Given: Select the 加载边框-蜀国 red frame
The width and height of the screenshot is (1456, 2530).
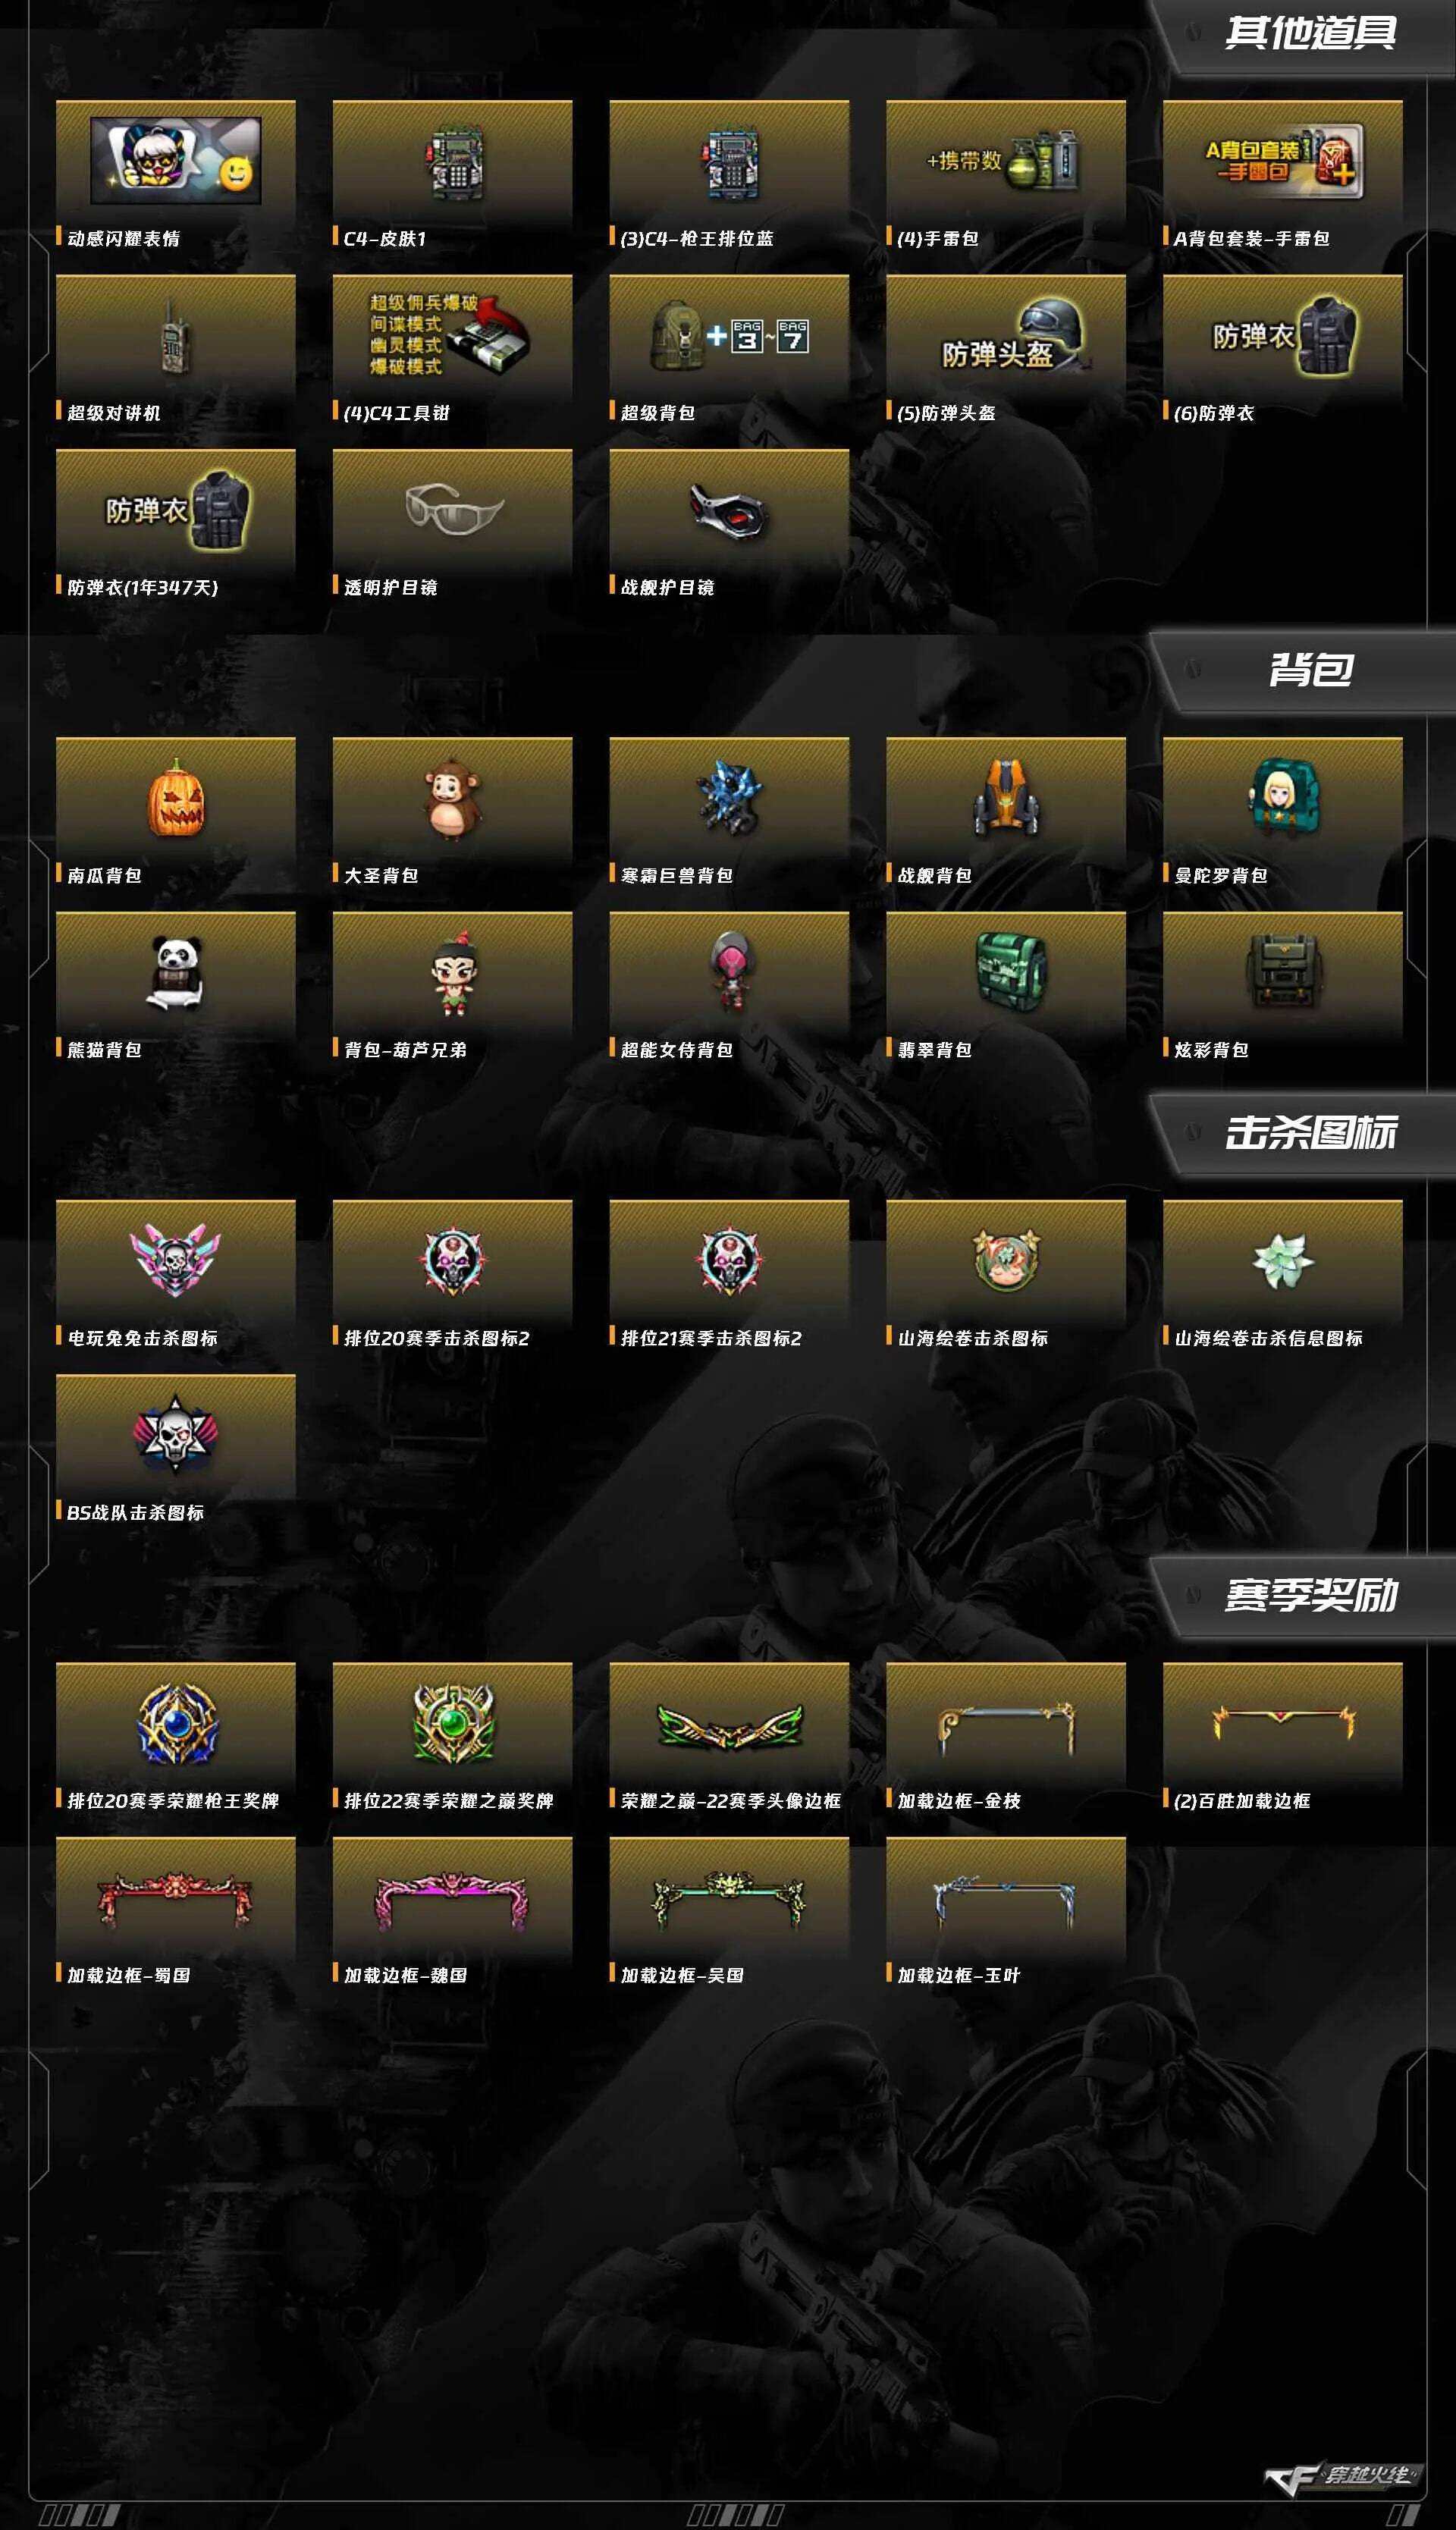Looking at the screenshot, I should tap(175, 1898).
